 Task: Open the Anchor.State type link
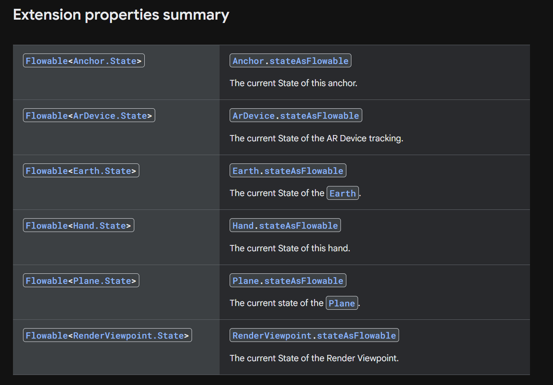105,61
